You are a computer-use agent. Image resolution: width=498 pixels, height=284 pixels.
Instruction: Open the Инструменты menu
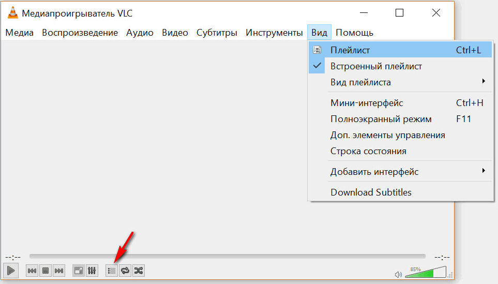(274, 33)
